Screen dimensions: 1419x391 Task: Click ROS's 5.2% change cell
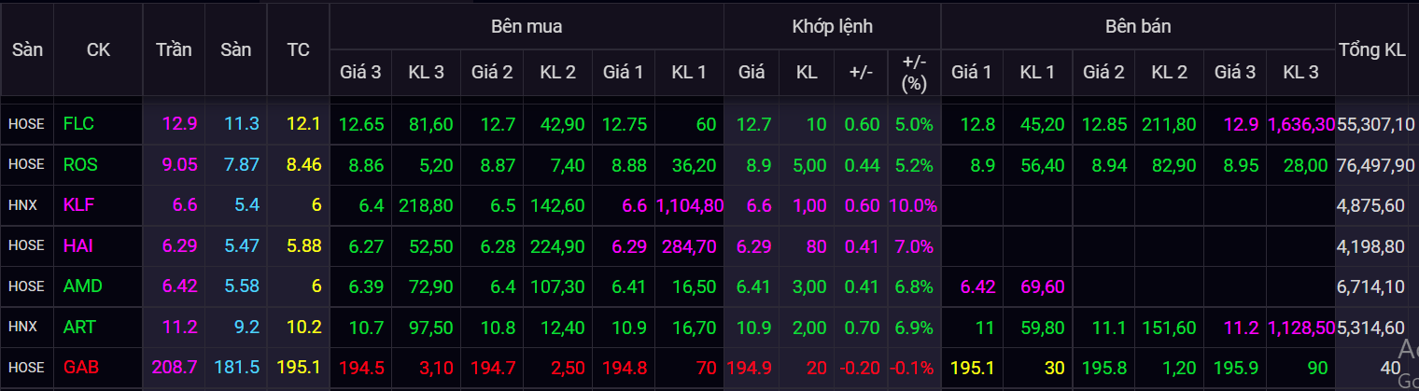click(x=914, y=164)
